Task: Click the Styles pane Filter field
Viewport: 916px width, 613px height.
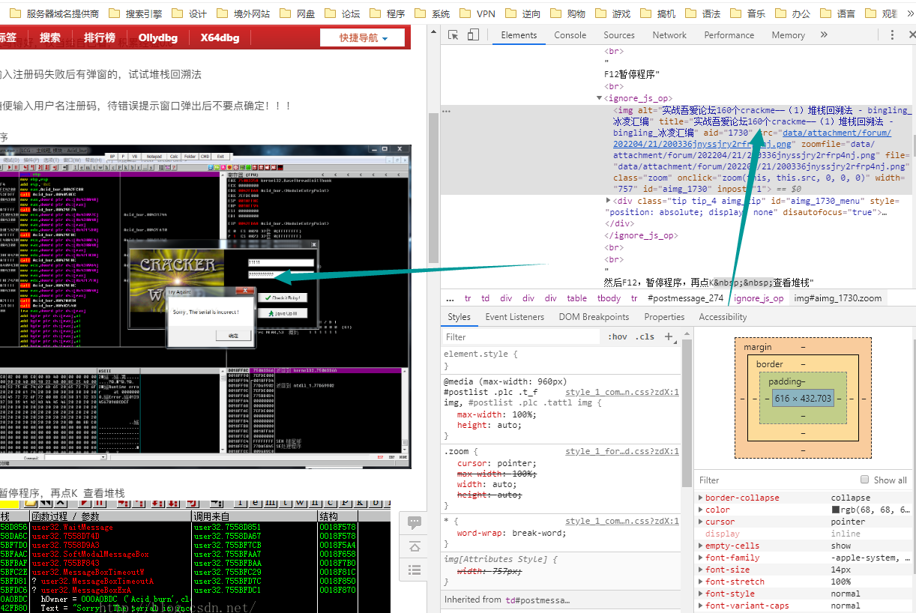Action: [x=521, y=336]
